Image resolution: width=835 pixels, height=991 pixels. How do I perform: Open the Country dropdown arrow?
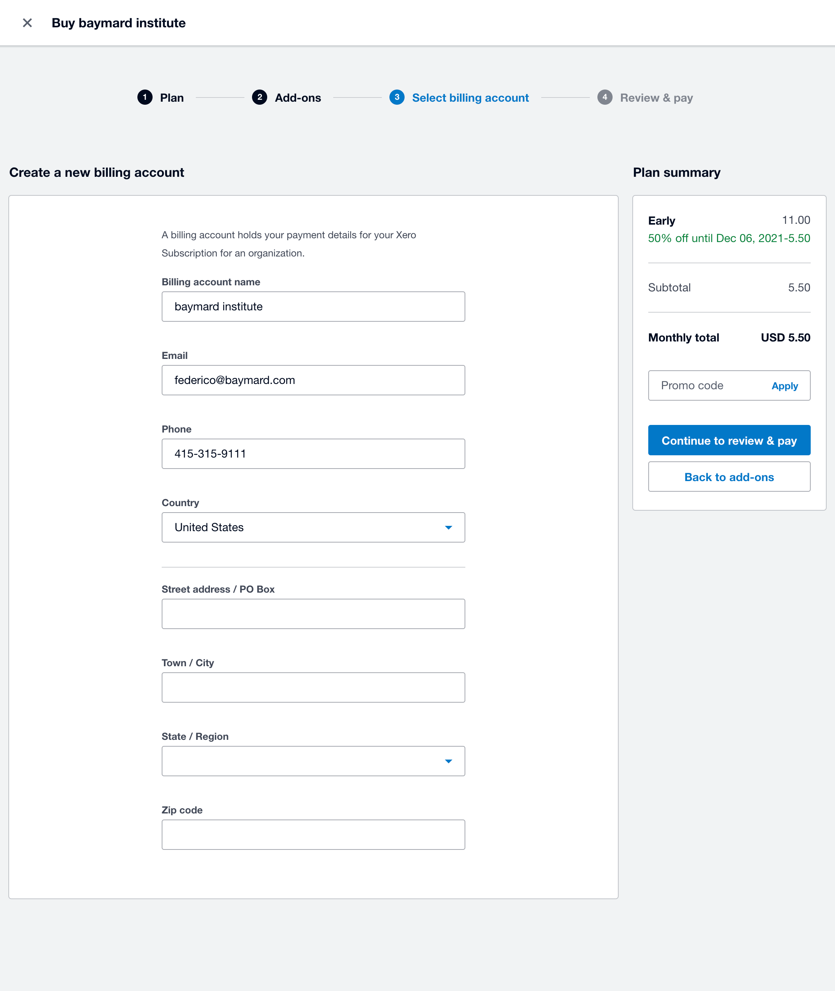[x=448, y=527]
